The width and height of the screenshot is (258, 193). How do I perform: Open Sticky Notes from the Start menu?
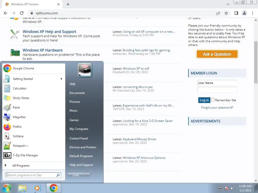pos(34,98)
